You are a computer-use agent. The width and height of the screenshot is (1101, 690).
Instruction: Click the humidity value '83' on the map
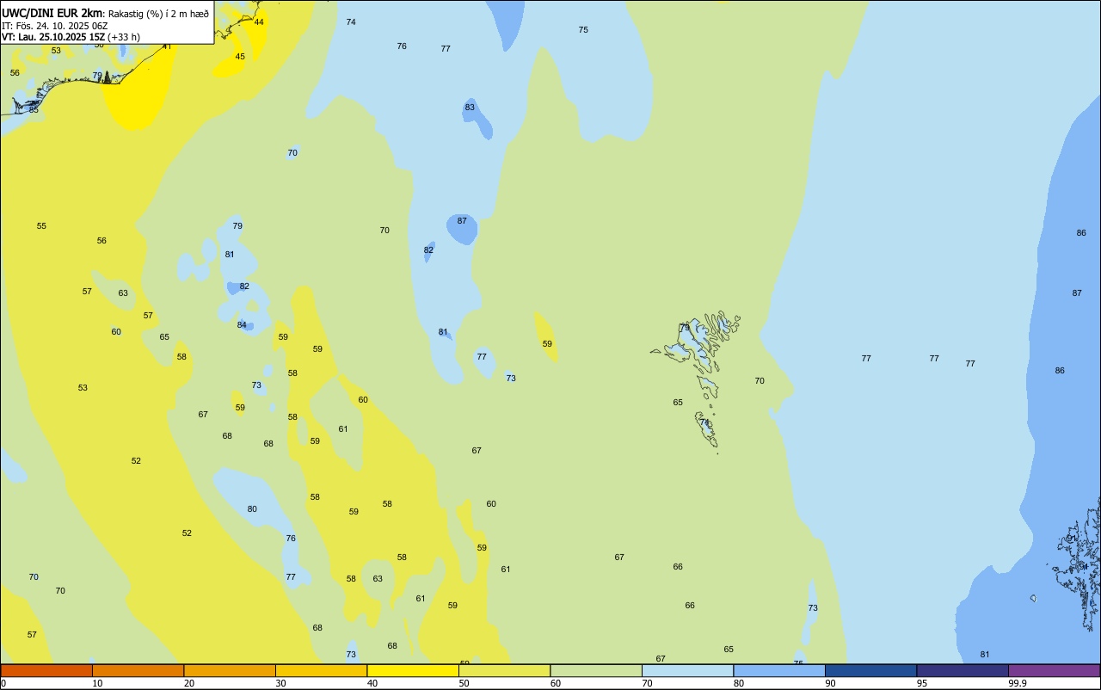coord(470,108)
